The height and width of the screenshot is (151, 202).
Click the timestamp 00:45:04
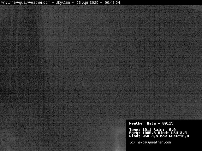[112, 3]
